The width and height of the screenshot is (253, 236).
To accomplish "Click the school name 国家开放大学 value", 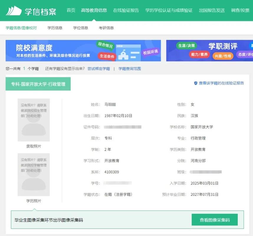I will point(202,127).
